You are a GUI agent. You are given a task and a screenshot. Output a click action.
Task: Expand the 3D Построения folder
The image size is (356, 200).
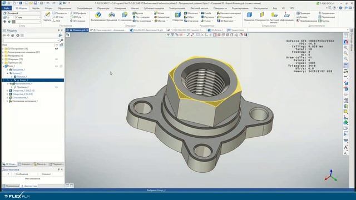(3, 48)
